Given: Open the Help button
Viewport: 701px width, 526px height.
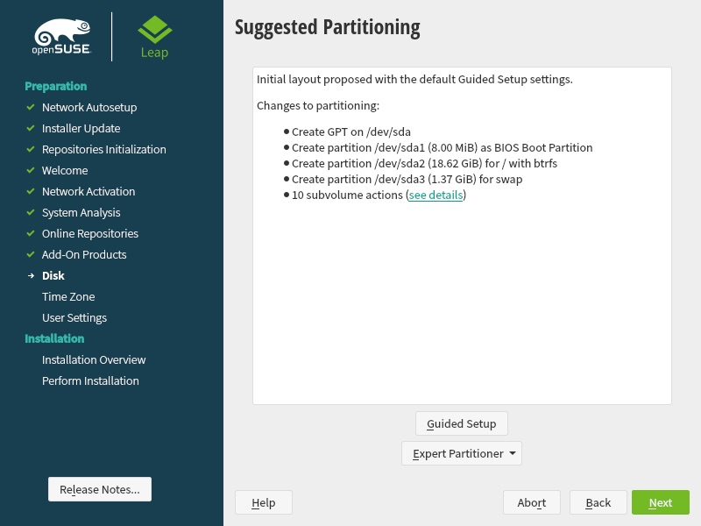Looking at the screenshot, I should coord(264,502).
